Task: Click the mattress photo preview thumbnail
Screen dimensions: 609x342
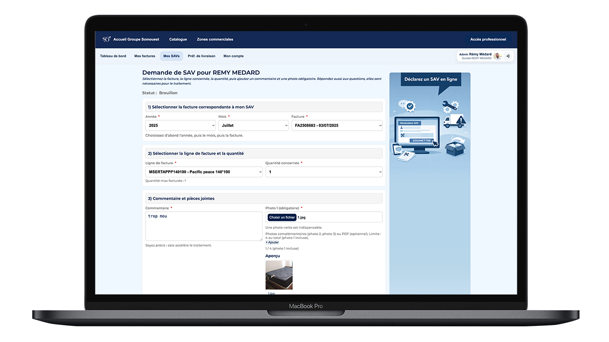Action: [x=279, y=275]
